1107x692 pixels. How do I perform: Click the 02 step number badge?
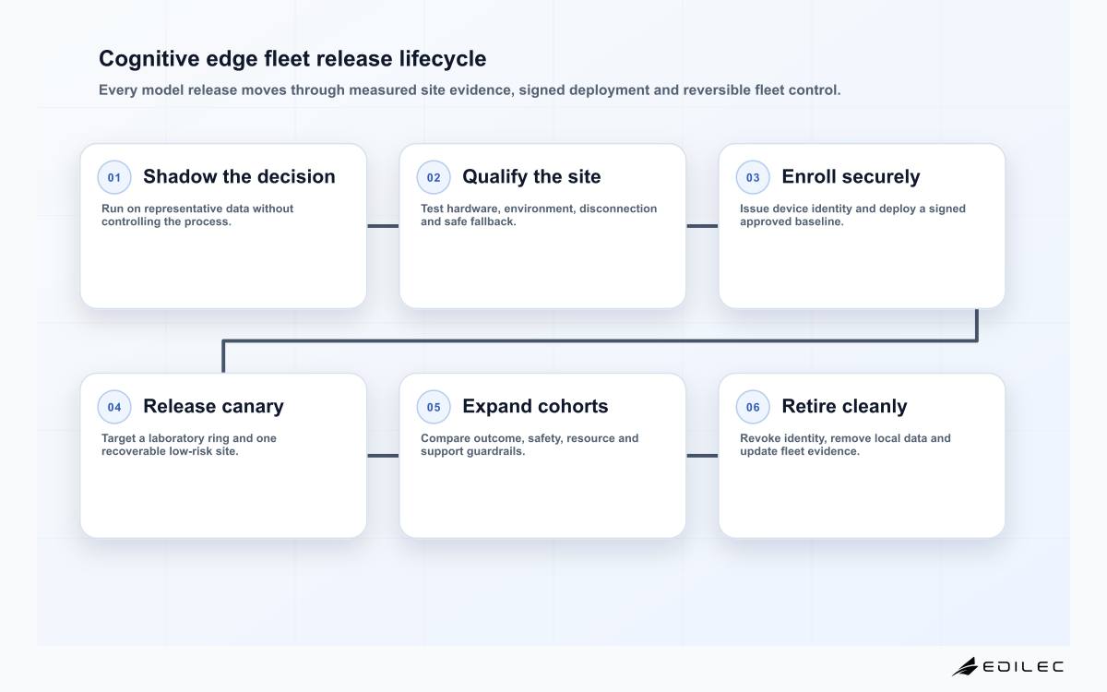click(x=434, y=177)
